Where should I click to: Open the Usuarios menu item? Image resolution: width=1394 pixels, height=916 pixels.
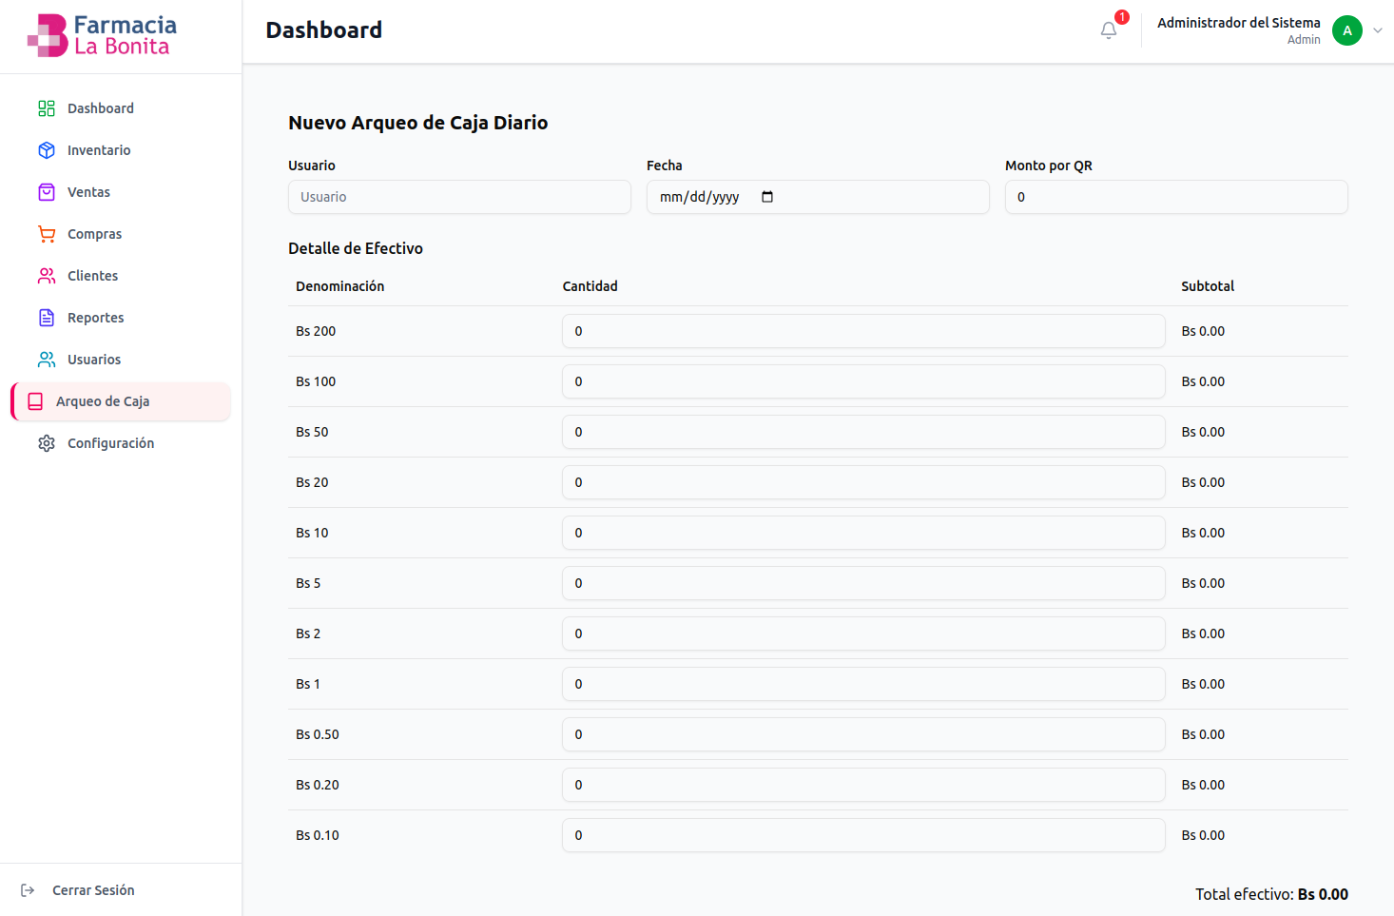(94, 360)
